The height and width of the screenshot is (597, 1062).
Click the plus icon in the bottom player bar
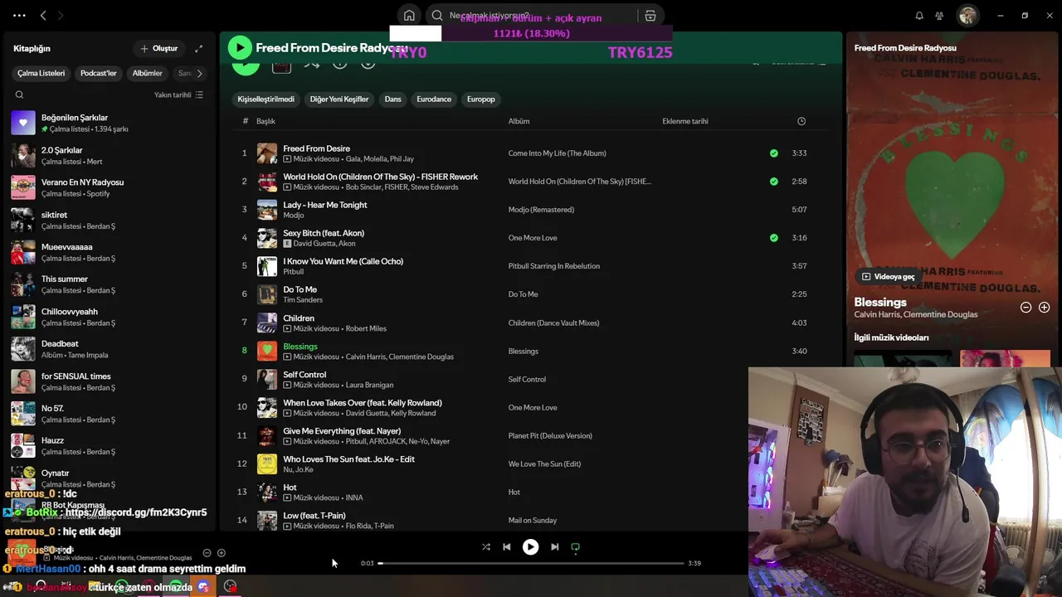[x=222, y=553]
